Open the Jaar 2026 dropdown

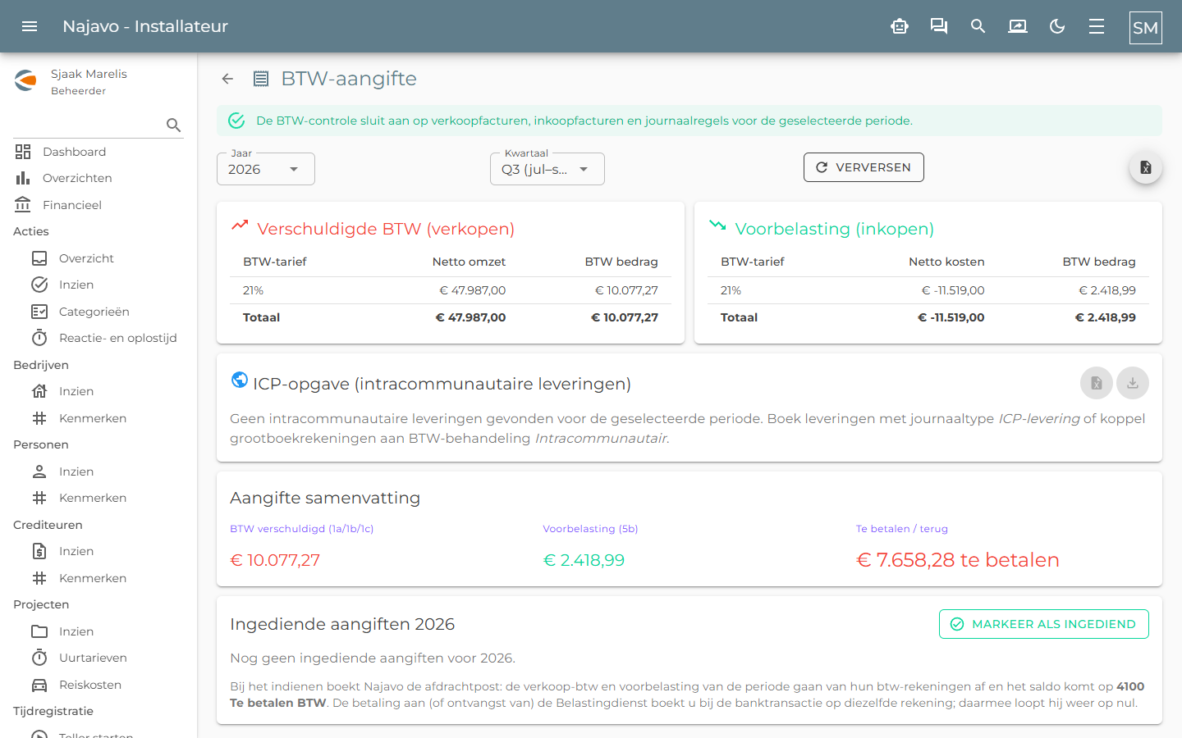tap(266, 169)
